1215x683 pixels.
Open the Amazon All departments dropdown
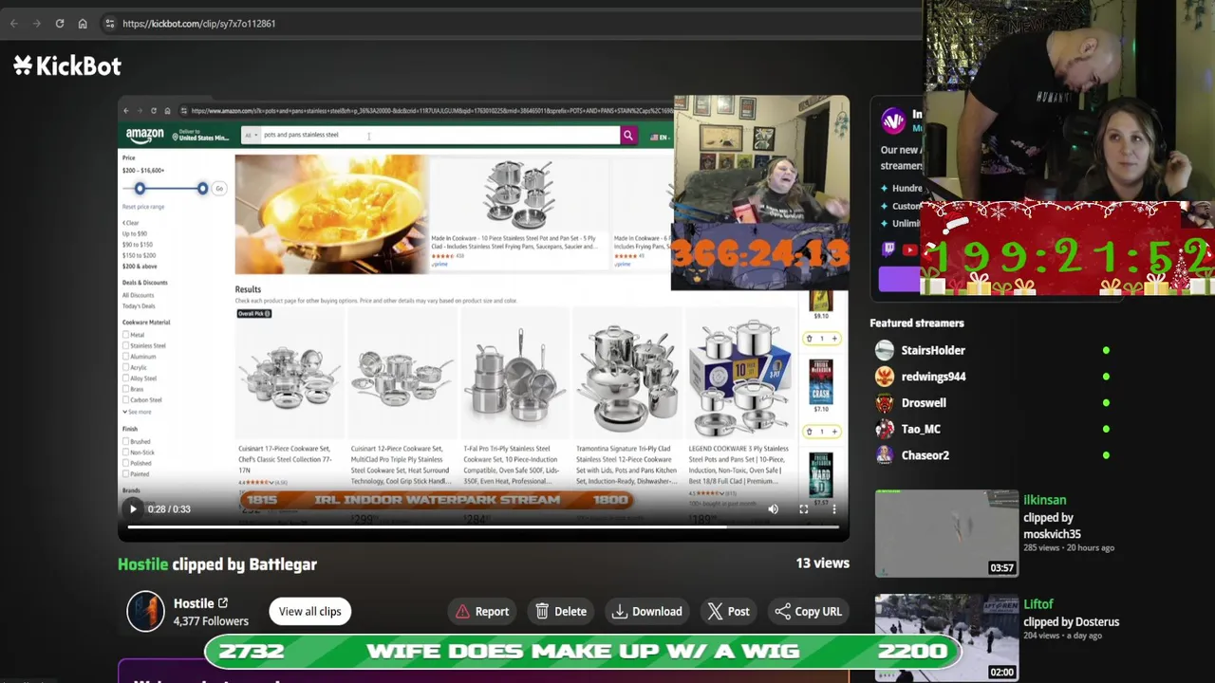coord(251,135)
